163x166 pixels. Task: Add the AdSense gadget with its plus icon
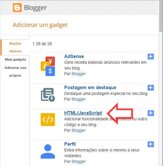point(151,56)
